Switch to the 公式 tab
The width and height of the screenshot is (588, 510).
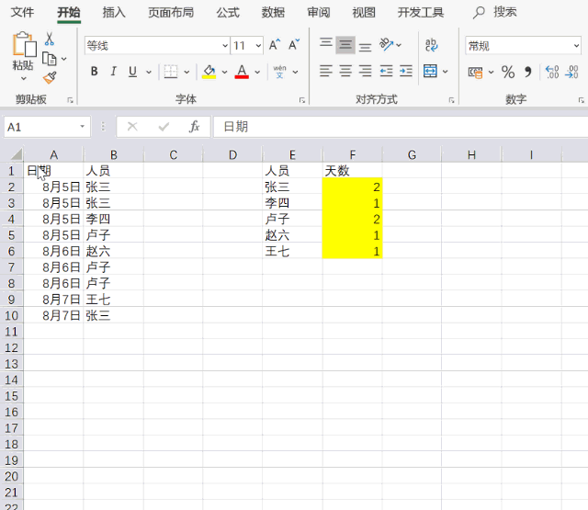click(228, 12)
